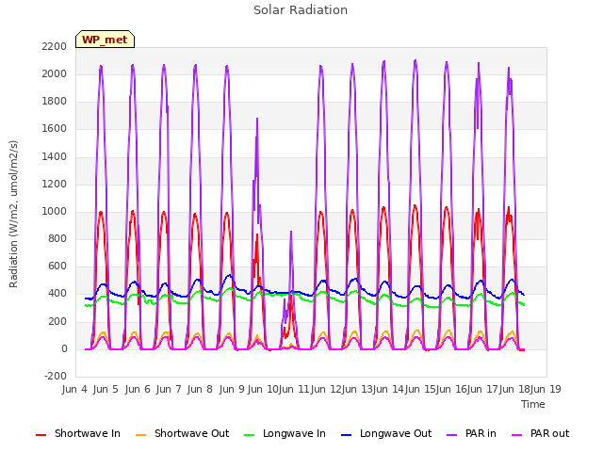Click the Radiation y-axis label
Viewport: 603px width, 452px height.
pyautogui.click(x=13, y=214)
